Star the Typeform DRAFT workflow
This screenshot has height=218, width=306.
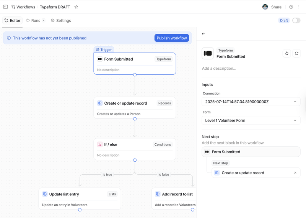tap(76, 7)
